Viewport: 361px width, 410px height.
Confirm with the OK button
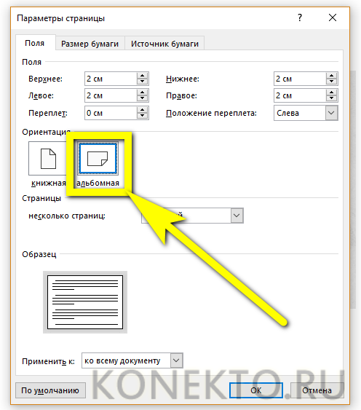(256, 390)
